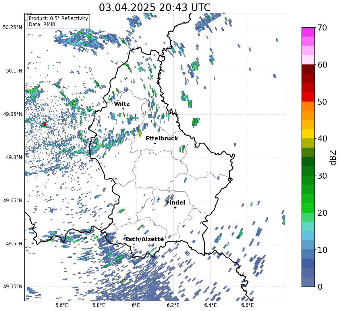Screen dimensions: 340x311
Task: Click the Findel station cross marker
Action: tap(175, 208)
